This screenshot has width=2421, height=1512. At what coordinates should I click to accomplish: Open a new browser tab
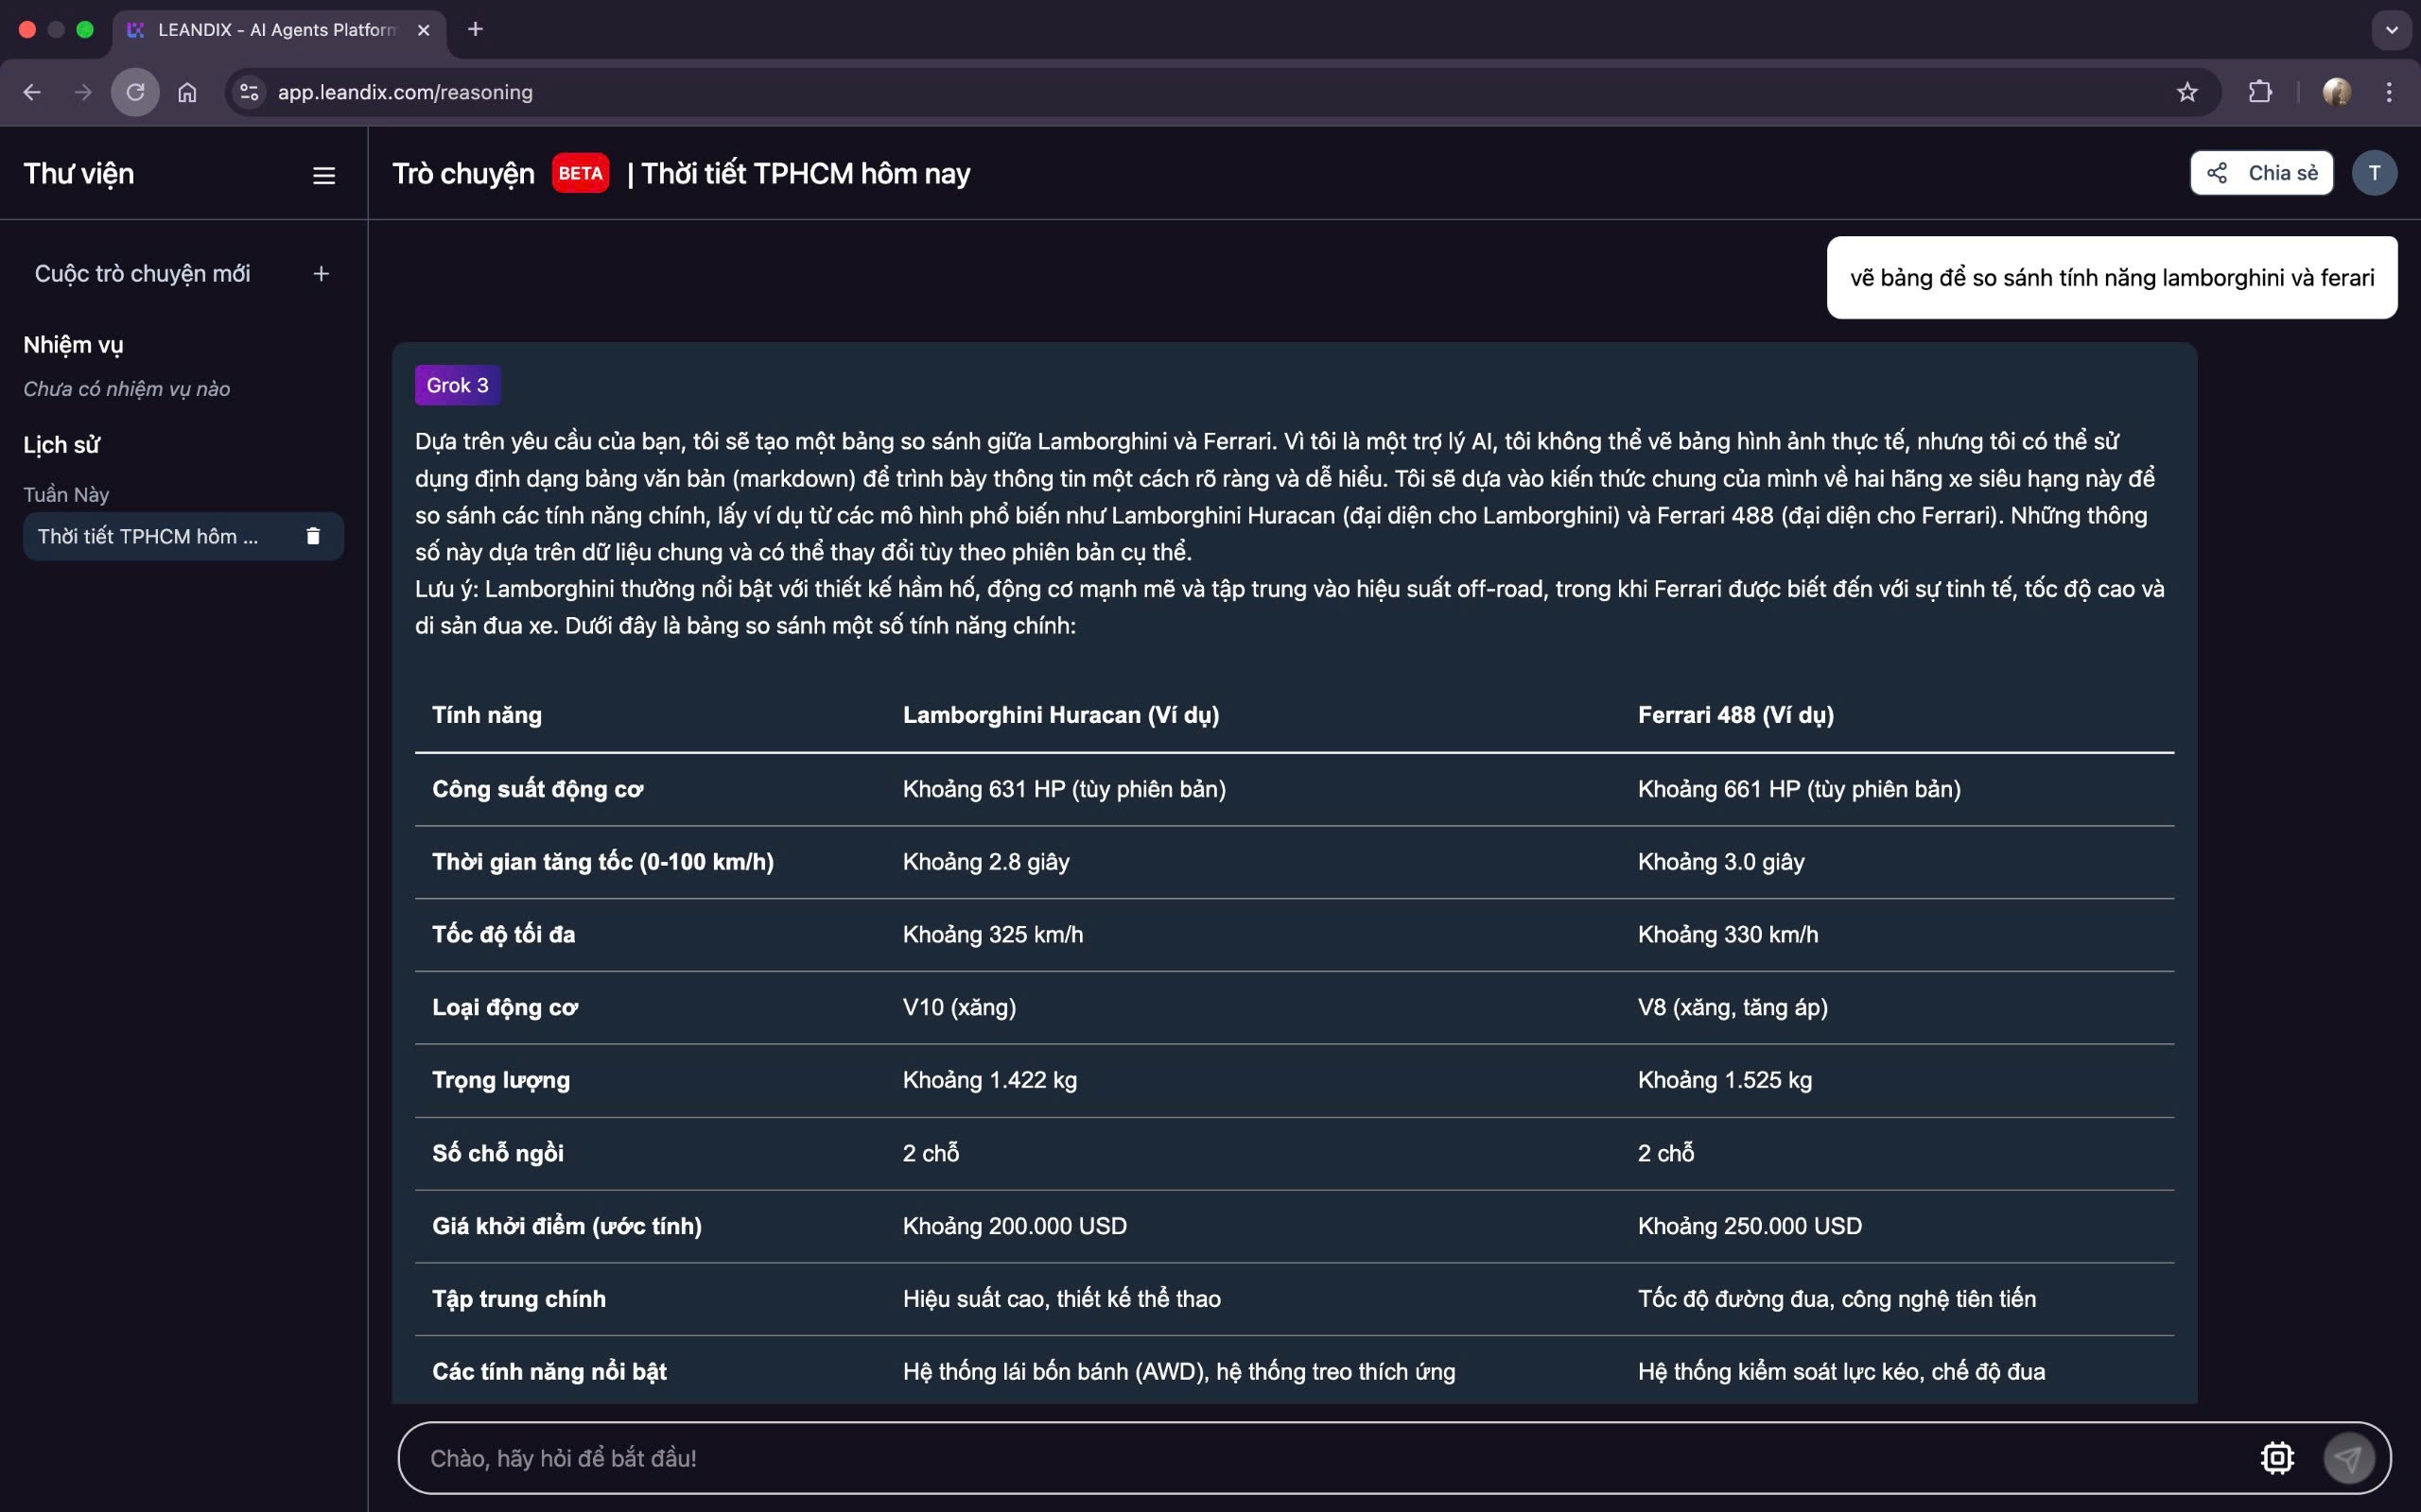coord(475,29)
